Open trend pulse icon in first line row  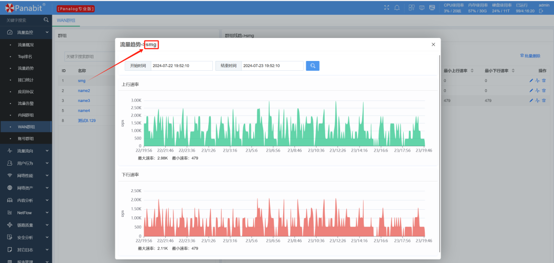pyautogui.click(x=537, y=80)
